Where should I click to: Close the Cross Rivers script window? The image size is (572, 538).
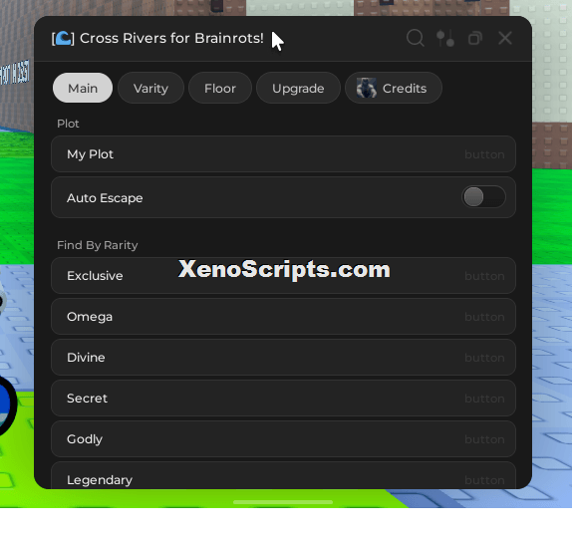pyautogui.click(x=505, y=38)
